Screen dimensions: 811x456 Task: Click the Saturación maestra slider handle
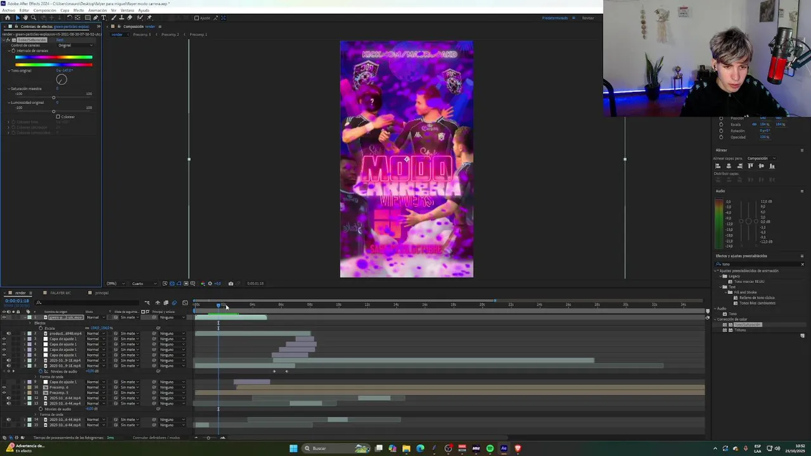click(x=54, y=98)
